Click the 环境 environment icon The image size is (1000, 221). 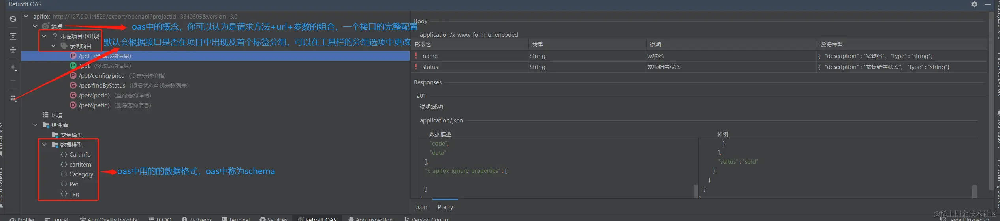coord(46,115)
